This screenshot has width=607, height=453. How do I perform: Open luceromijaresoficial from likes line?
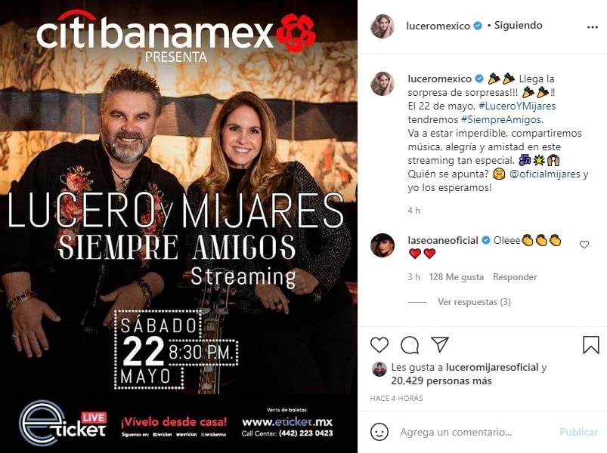click(492, 367)
